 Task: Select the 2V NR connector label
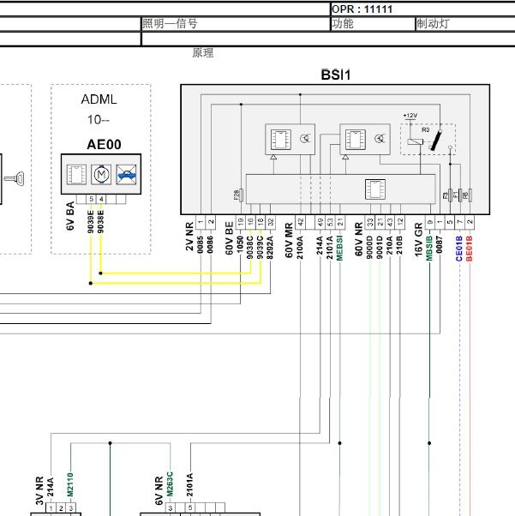tap(189, 237)
